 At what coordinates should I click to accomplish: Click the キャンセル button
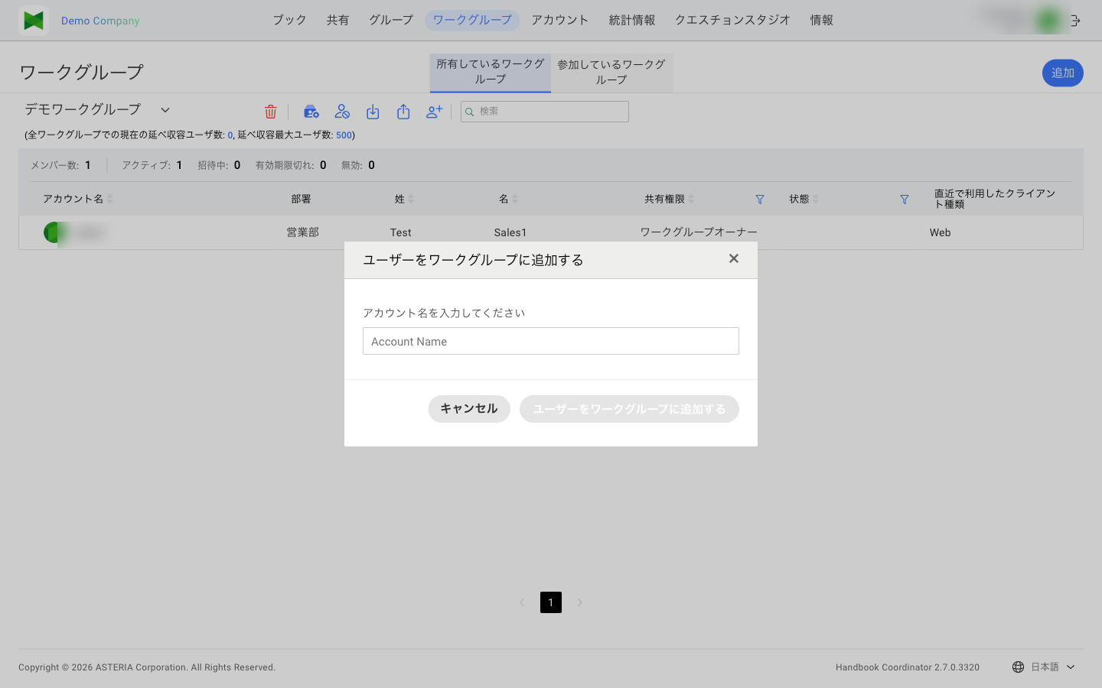(469, 409)
